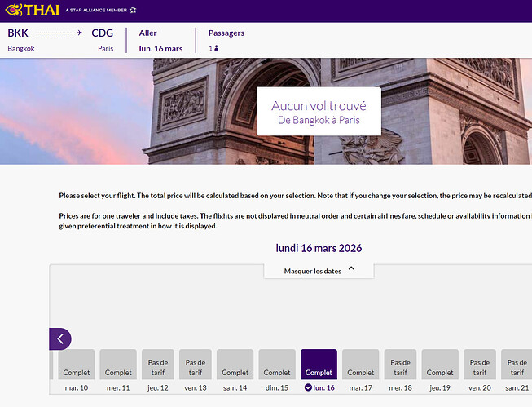Click the airplane icon between BKK and CDG
Viewport: 532px width, 407px height.
point(79,33)
